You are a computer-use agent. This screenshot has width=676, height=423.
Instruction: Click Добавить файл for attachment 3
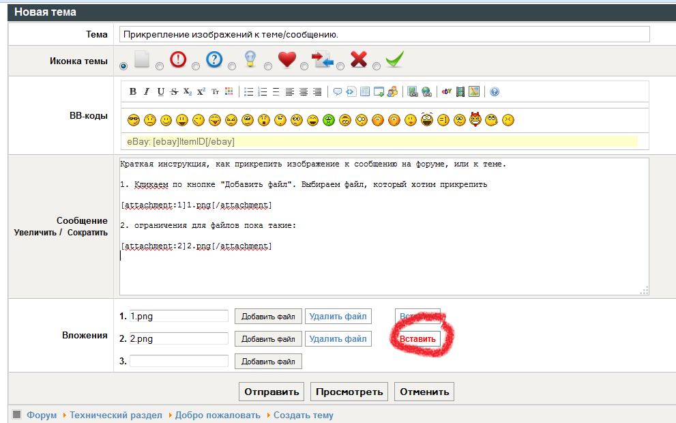pyautogui.click(x=268, y=362)
